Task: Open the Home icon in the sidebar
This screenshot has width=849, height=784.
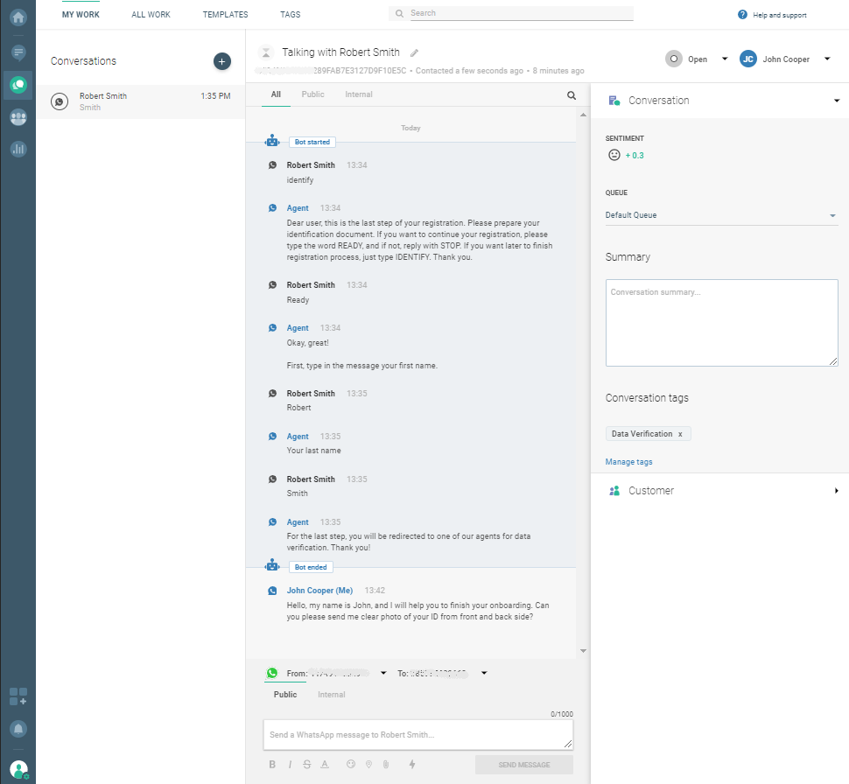Action: pyautogui.click(x=18, y=17)
